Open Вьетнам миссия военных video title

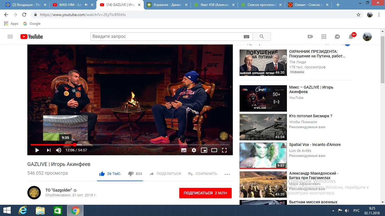(x=313, y=202)
